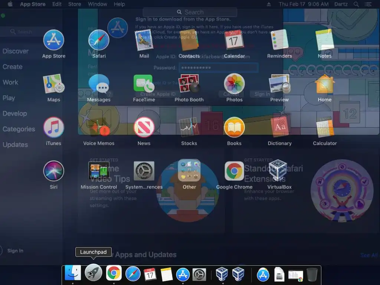Viewport: 380px width, 285px height.
Task: Open the News app
Action: [144, 127]
